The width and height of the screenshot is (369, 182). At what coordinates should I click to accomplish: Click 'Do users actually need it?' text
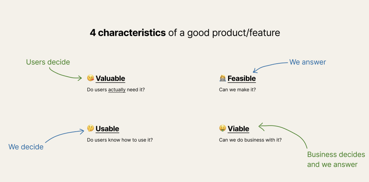[116, 90]
